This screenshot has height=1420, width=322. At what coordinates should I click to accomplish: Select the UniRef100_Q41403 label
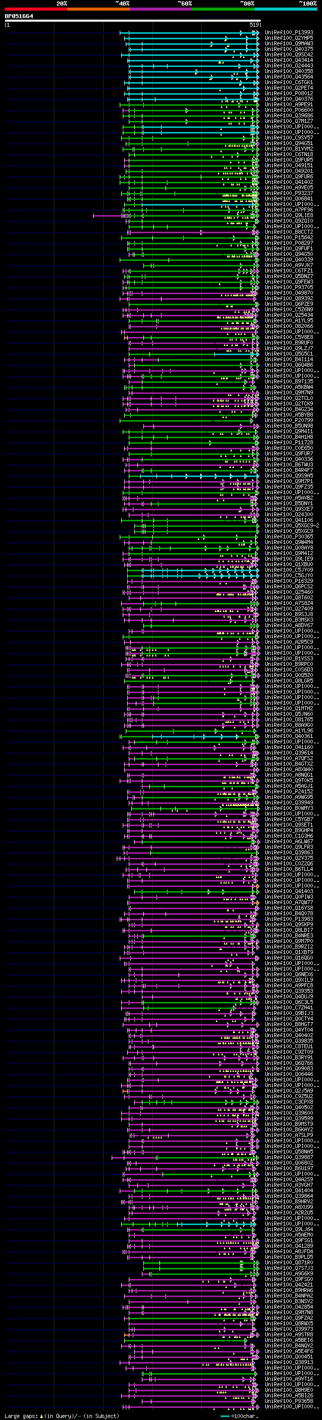pos(288,892)
